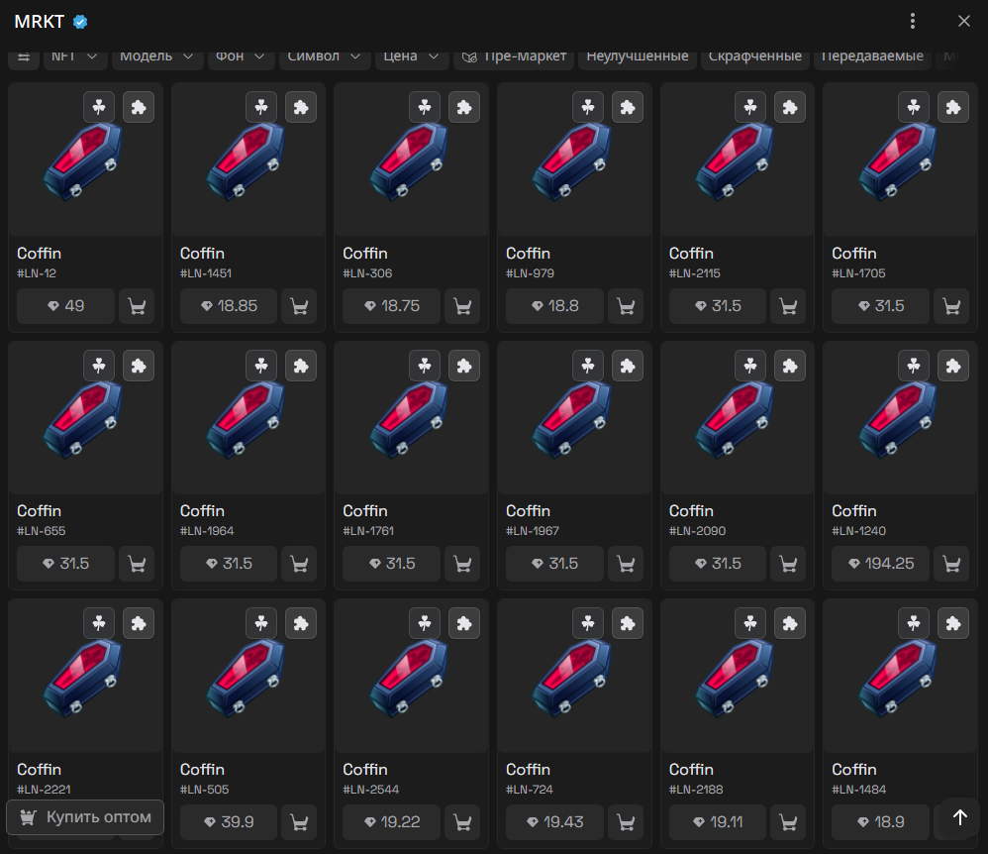Expand the Символ dropdown filter

pos(325,56)
